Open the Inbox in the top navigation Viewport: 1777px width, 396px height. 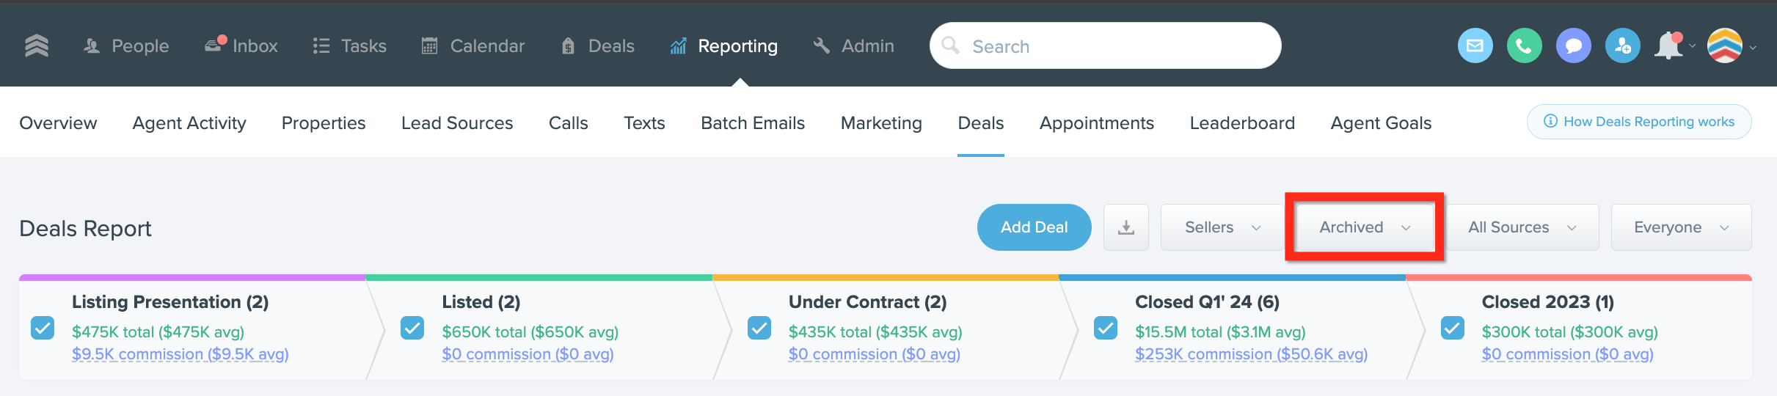pyautogui.click(x=241, y=45)
